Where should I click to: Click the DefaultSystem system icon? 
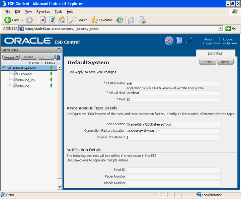pyautogui.click(x=9, y=68)
